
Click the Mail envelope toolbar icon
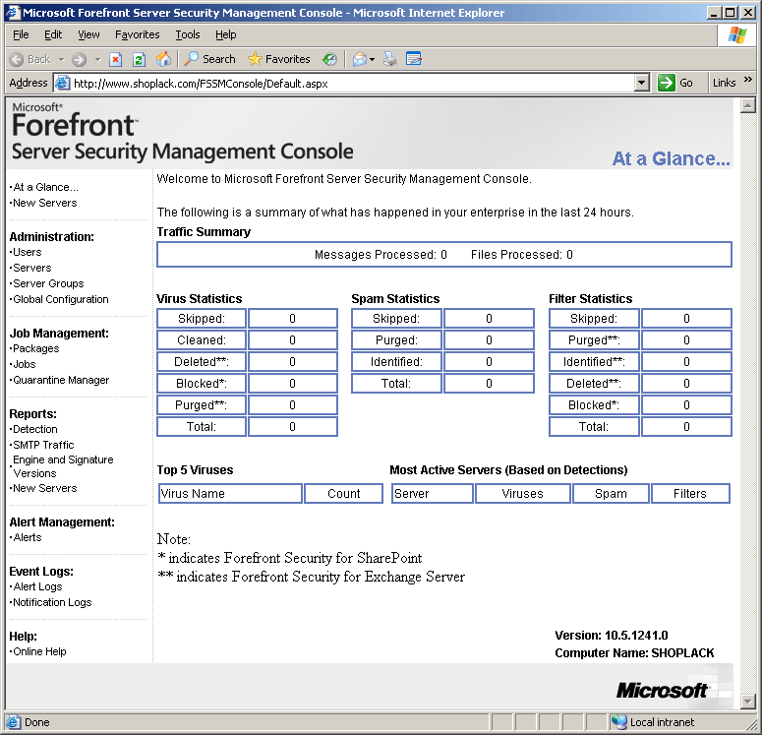[360, 59]
